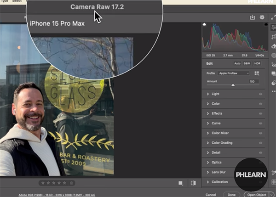Toggle the grid overlay icon
276x197 pixels.
274,182
